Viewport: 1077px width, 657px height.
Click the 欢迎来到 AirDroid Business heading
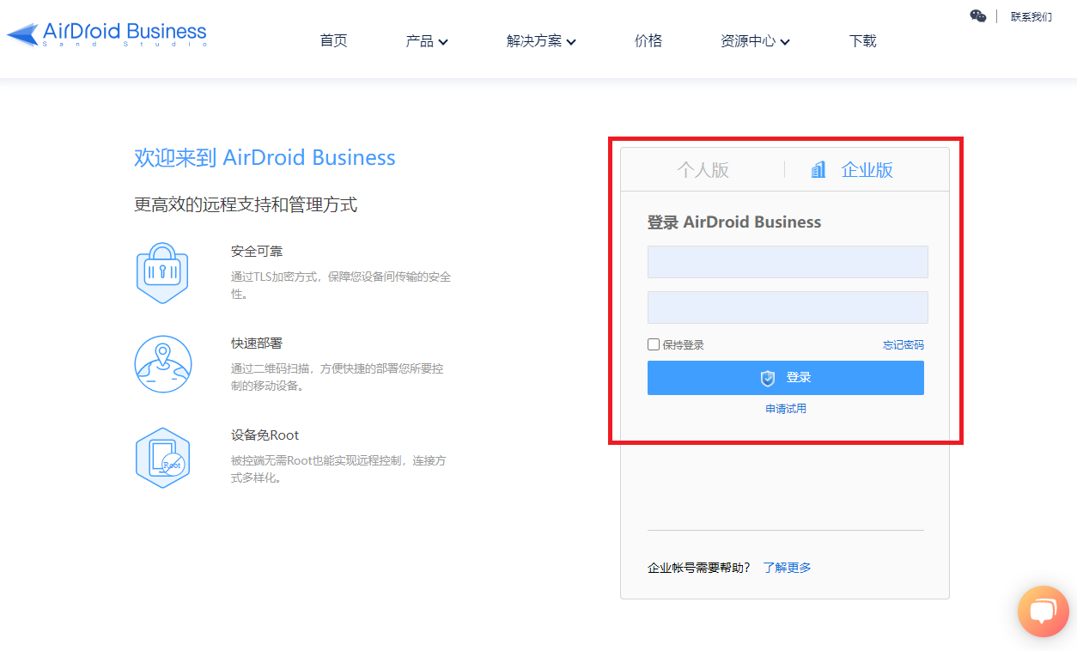[265, 158]
